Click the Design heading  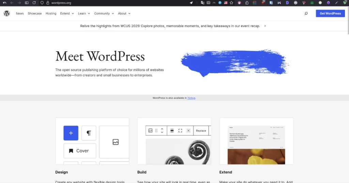click(x=62, y=172)
